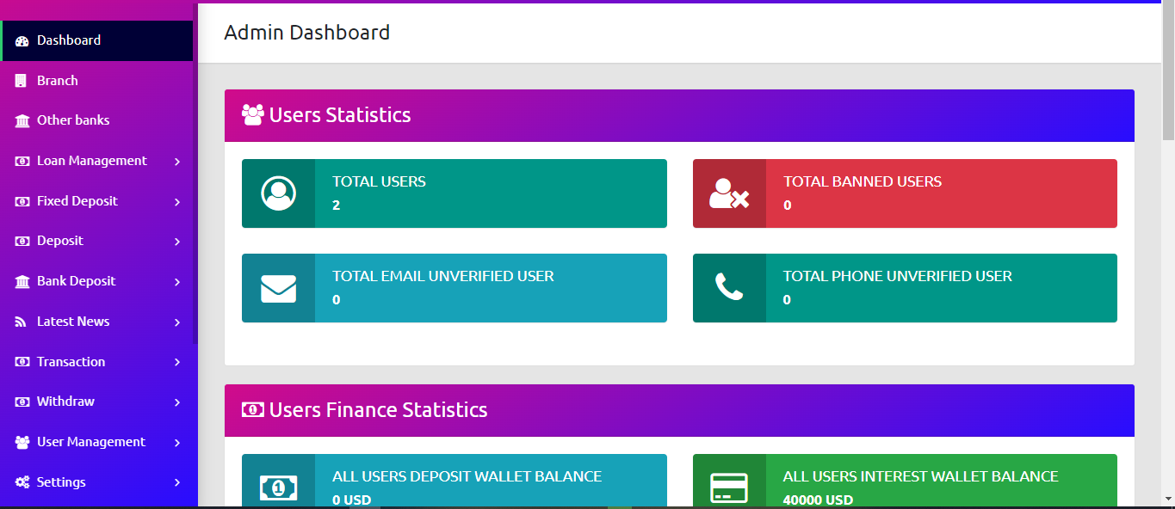Open the Total Users statistics card
1175x509 pixels.
(x=454, y=193)
